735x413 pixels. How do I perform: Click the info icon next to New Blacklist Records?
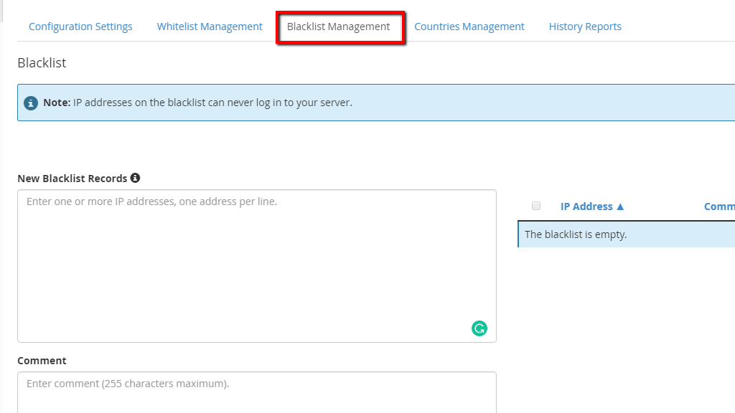(135, 178)
